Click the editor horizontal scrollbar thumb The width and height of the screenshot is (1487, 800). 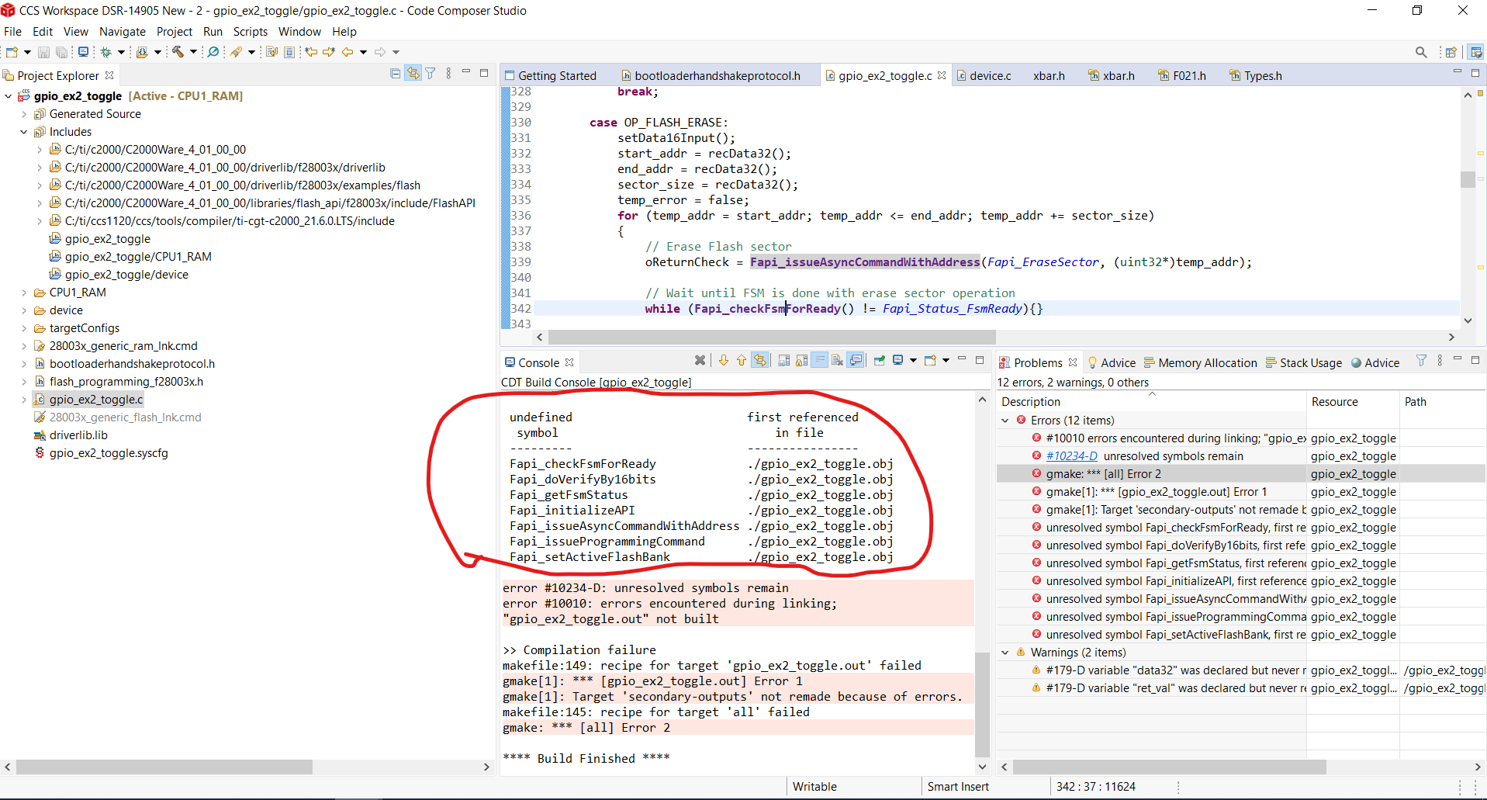772,337
